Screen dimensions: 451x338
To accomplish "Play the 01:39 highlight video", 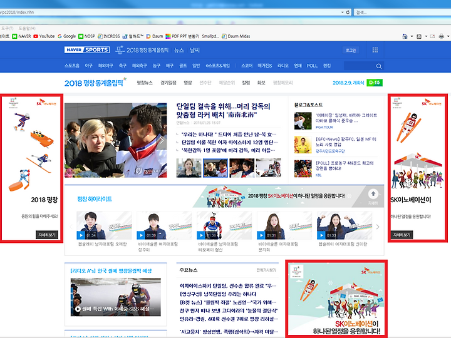I will click(141, 235).
